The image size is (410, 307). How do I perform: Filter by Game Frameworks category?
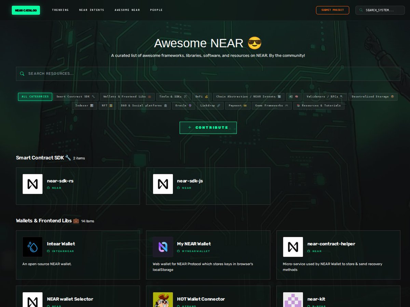(272, 106)
